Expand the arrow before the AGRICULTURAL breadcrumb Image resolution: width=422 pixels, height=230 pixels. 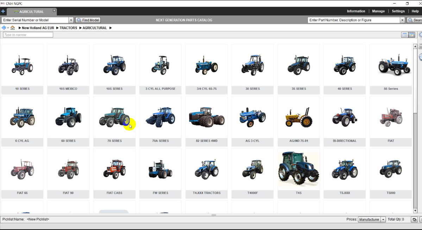pos(80,28)
